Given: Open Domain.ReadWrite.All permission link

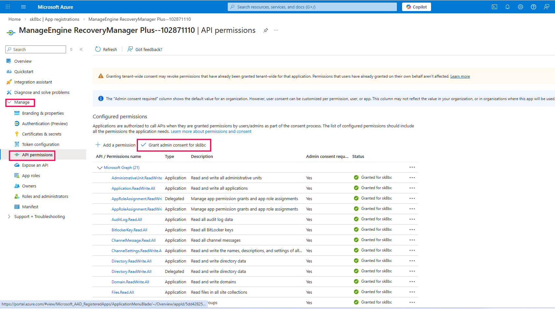Looking at the screenshot, I should click(x=130, y=282).
